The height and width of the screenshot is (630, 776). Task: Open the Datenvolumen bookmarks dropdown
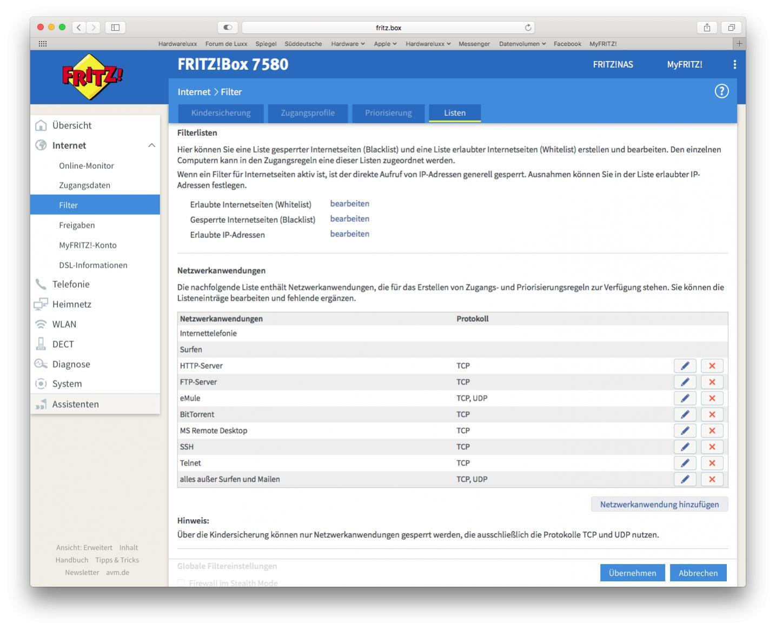click(x=522, y=44)
